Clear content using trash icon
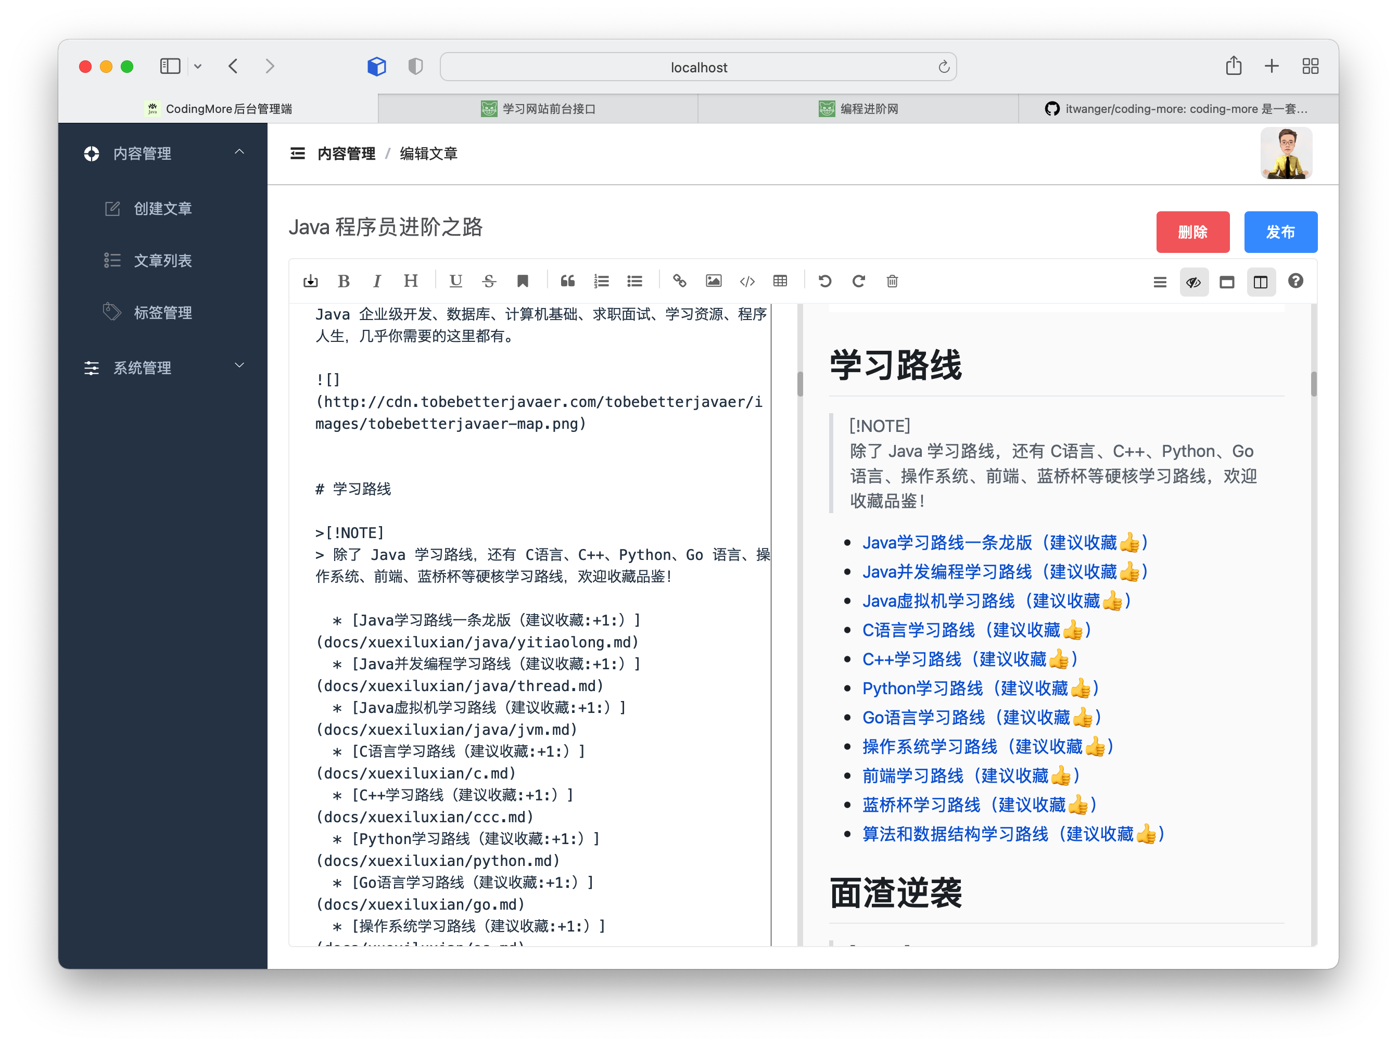 click(892, 281)
